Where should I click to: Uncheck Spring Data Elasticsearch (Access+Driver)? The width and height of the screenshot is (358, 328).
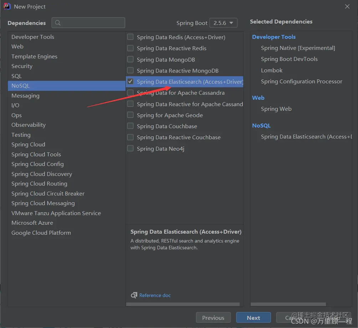pos(131,82)
